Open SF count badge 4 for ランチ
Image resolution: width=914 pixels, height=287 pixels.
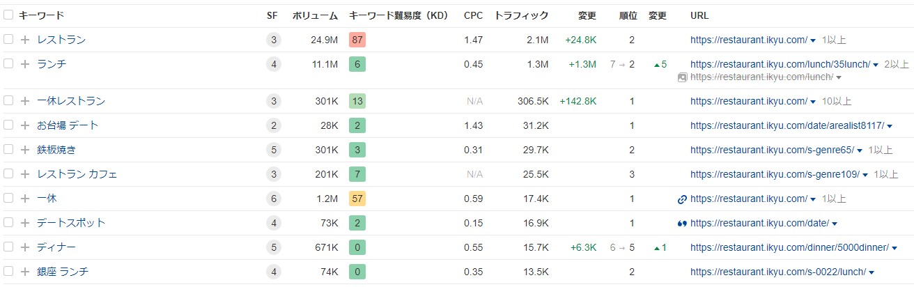pos(273,64)
